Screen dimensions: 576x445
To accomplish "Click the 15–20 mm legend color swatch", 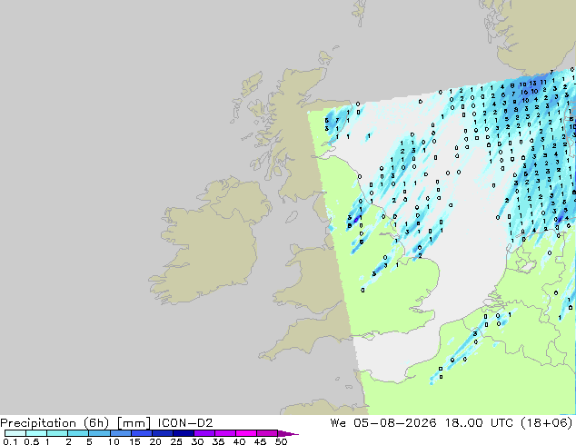I will [x=142, y=433].
